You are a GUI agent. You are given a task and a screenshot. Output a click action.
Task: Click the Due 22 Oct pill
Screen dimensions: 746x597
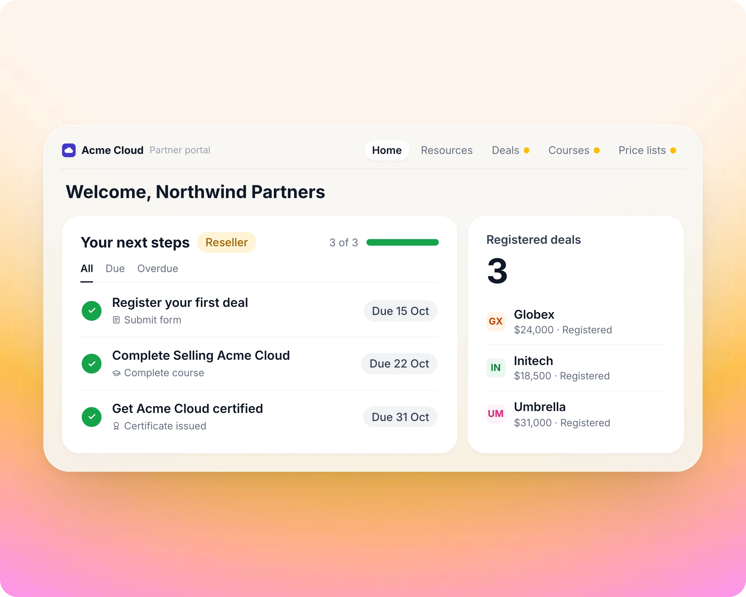pyautogui.click(x=399, y=363)
